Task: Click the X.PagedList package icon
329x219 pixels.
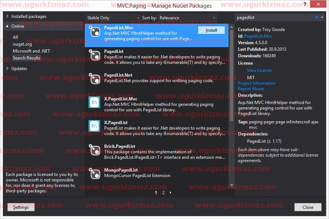Action: coord(94,126)
